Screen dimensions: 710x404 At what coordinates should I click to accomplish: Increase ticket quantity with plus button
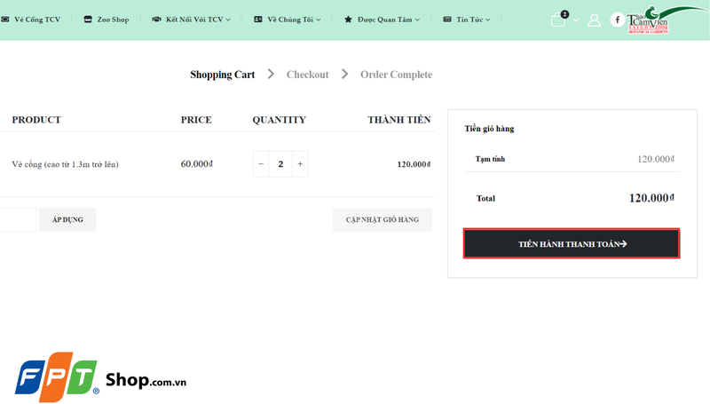point(300,164)
